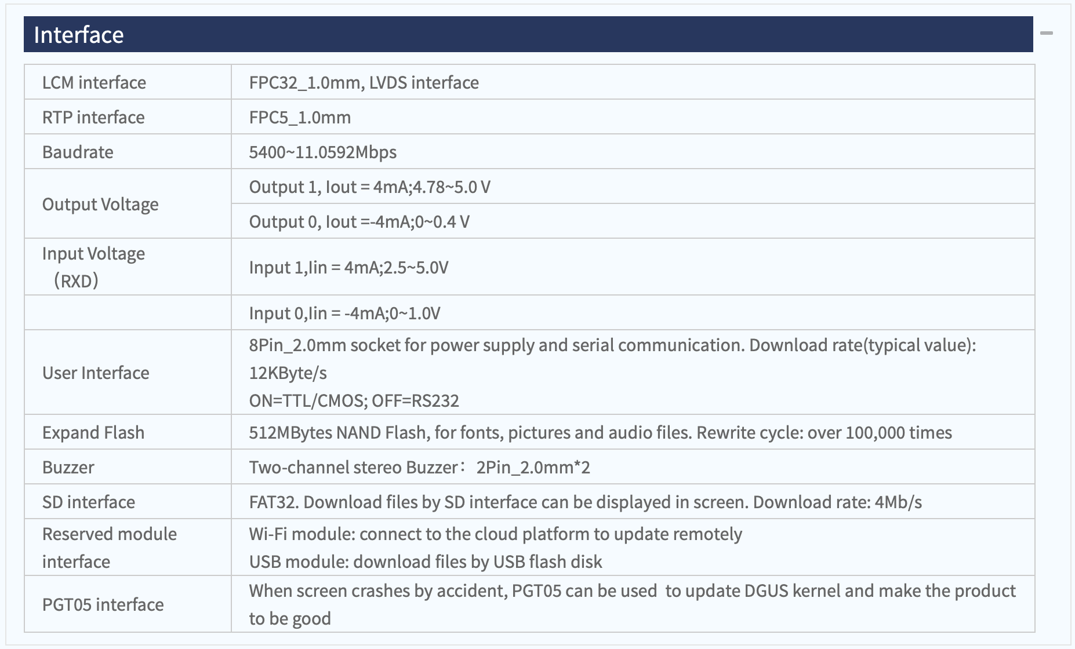Select the Output Voltage label cell
This screenshot has width=1075, height=649.
pyautogui.click(x=128, y=204)
